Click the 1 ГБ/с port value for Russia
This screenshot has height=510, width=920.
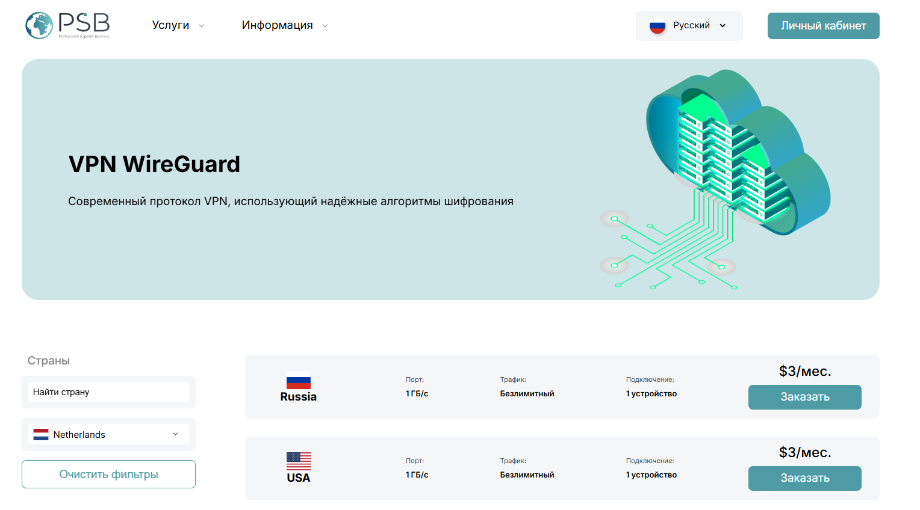coord(417,394)
